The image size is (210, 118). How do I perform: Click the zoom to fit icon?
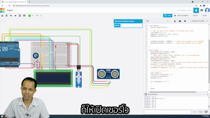coord(3,21)
